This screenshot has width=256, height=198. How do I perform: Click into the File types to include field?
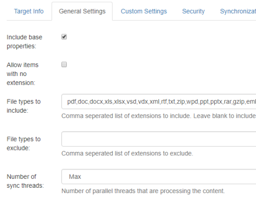point(159,101)
